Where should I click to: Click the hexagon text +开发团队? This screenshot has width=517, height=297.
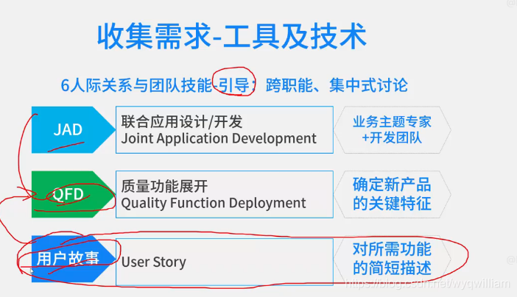pos(392,137)
